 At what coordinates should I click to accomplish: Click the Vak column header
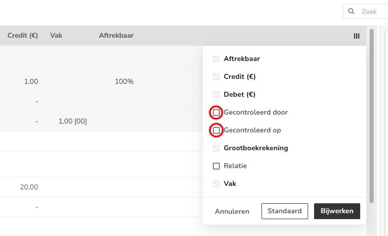56,36
